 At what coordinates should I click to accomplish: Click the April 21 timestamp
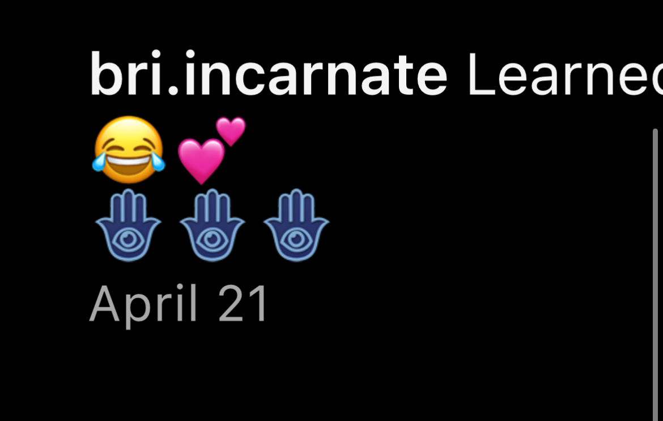pyautogui.click(x=179, y=304)
